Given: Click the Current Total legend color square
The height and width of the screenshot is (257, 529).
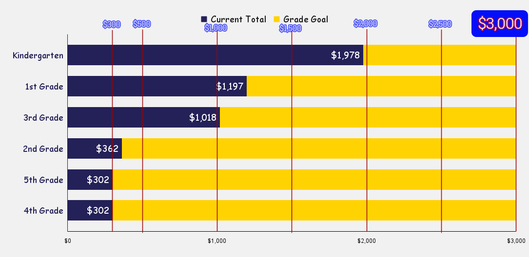Looking at the screenshot, I should (x=204, y=19).
